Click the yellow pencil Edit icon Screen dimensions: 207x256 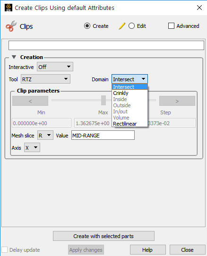tap(122, 26)
